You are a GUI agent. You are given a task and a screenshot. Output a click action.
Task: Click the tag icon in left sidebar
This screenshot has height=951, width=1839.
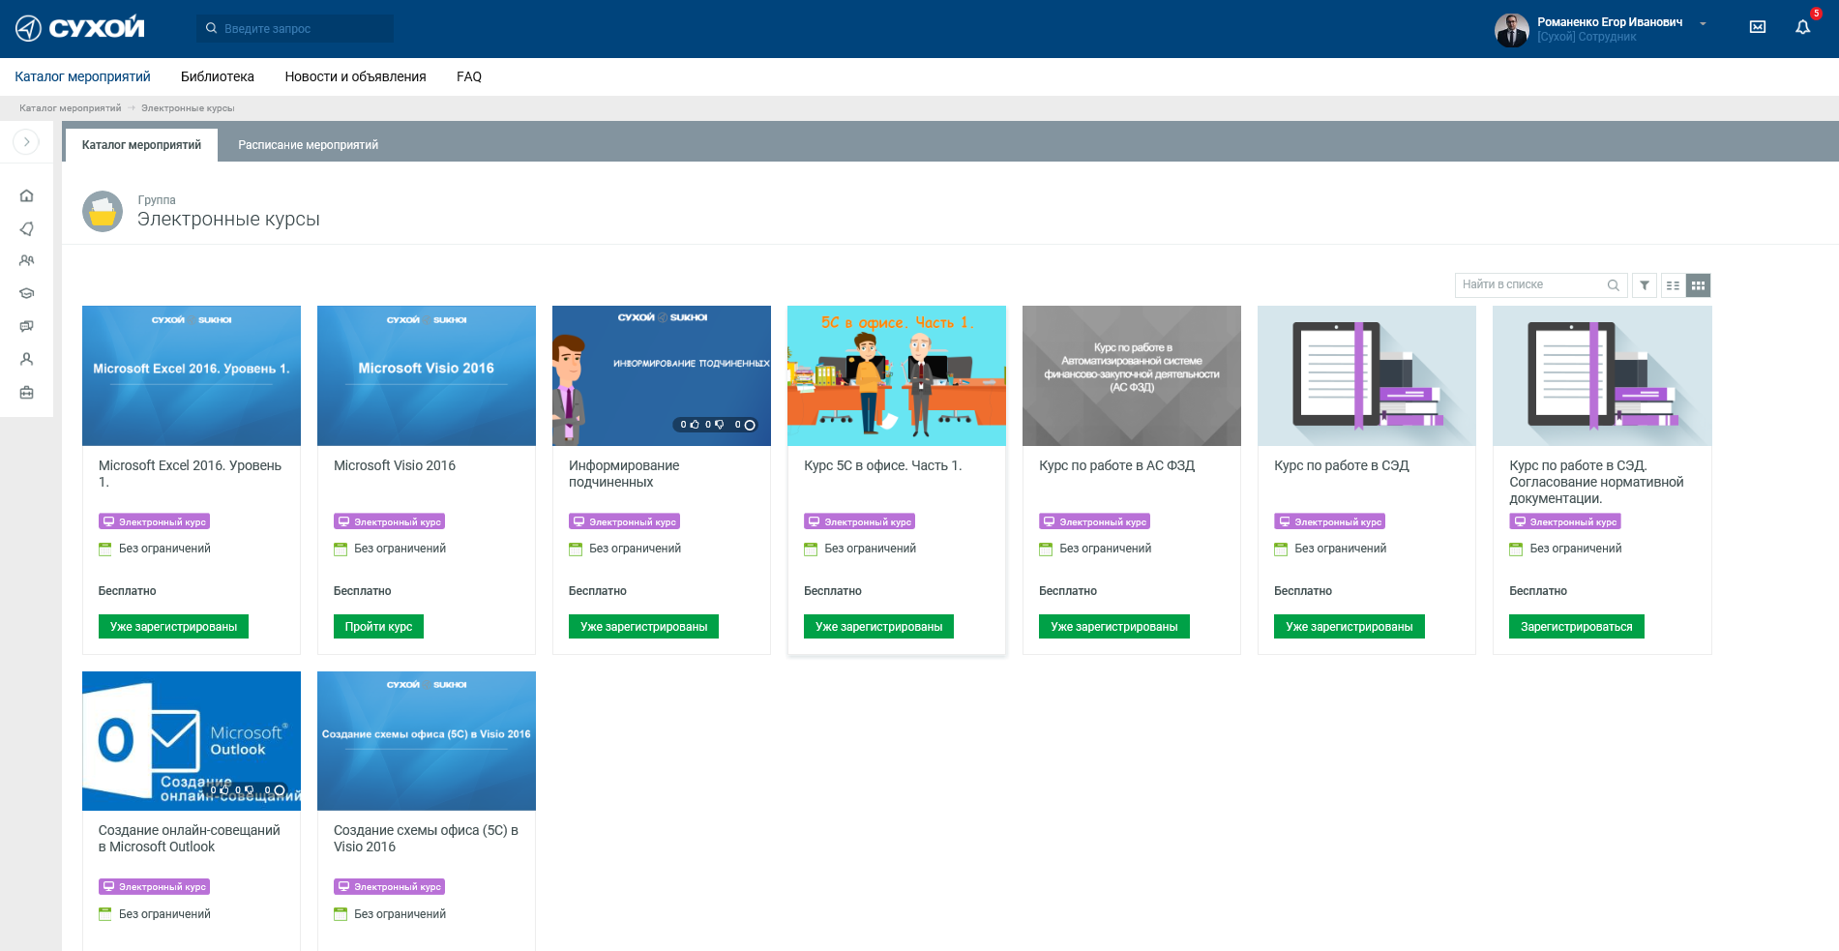point(26,228)
